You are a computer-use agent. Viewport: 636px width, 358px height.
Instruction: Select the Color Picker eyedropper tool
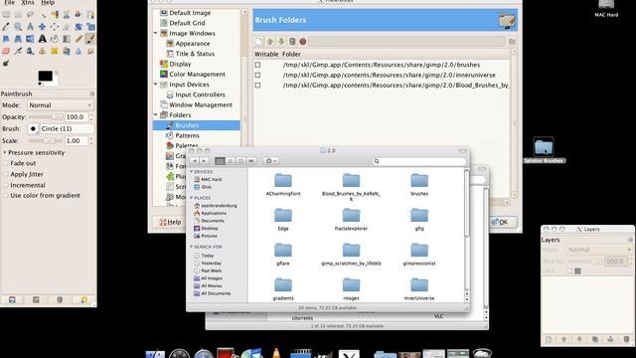click(6, 27)
